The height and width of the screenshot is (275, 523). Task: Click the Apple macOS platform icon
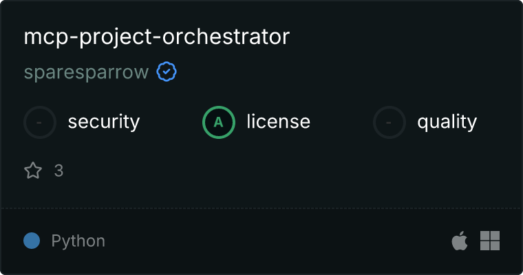(460, 241)
